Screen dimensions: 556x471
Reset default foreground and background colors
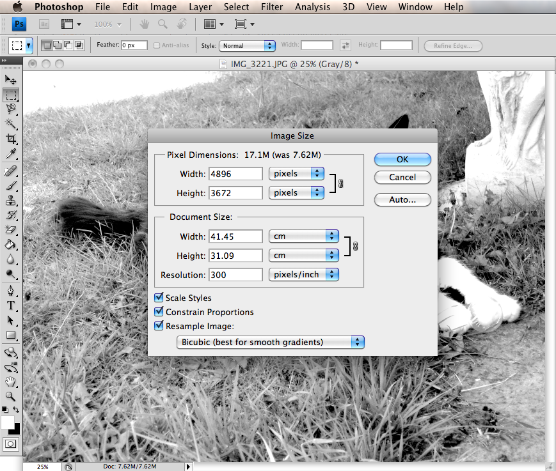pyautogui.click(x=5, y=410)
